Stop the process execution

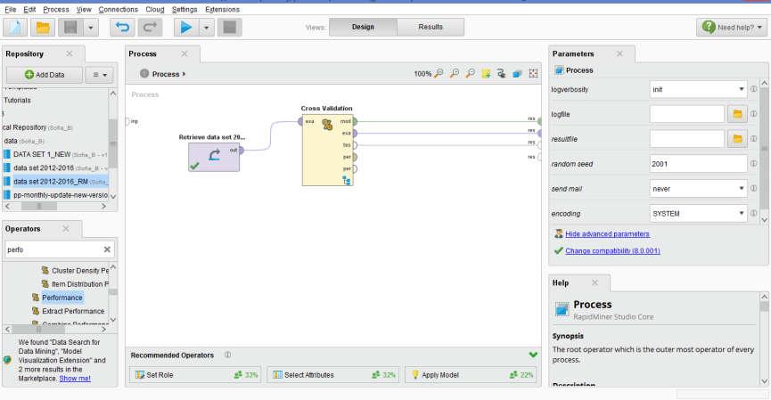[x=230, y=28]
